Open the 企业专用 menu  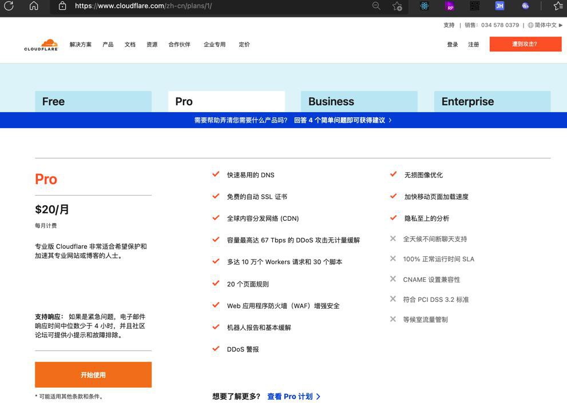215,45
